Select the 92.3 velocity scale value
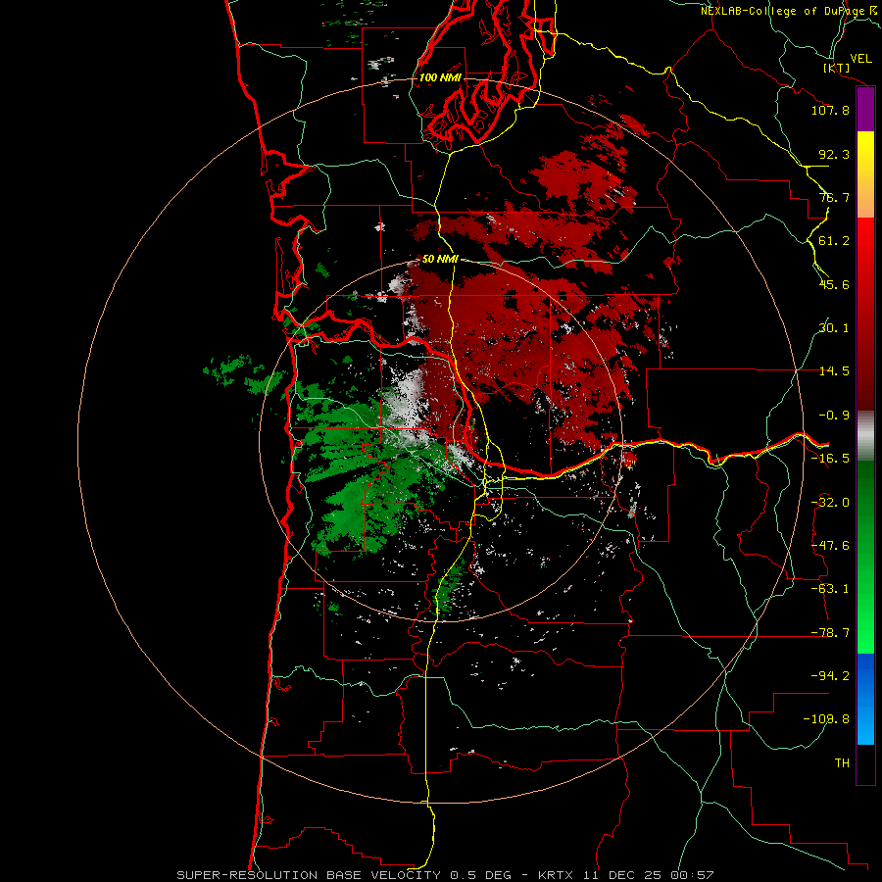 pos(834,154)
